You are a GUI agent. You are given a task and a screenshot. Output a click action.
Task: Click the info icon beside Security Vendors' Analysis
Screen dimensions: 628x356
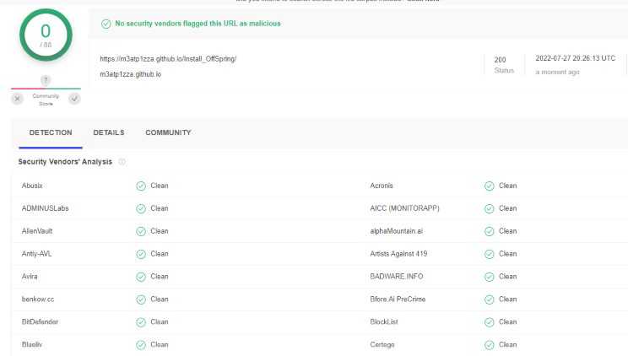122,161
